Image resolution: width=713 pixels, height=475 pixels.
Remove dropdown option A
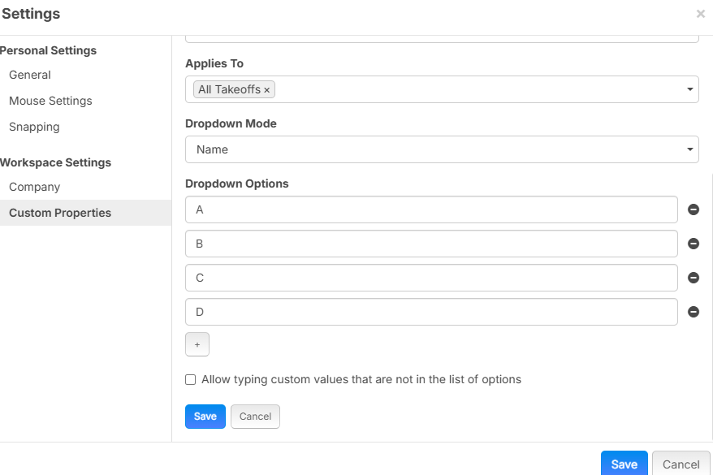click(693, 209)
